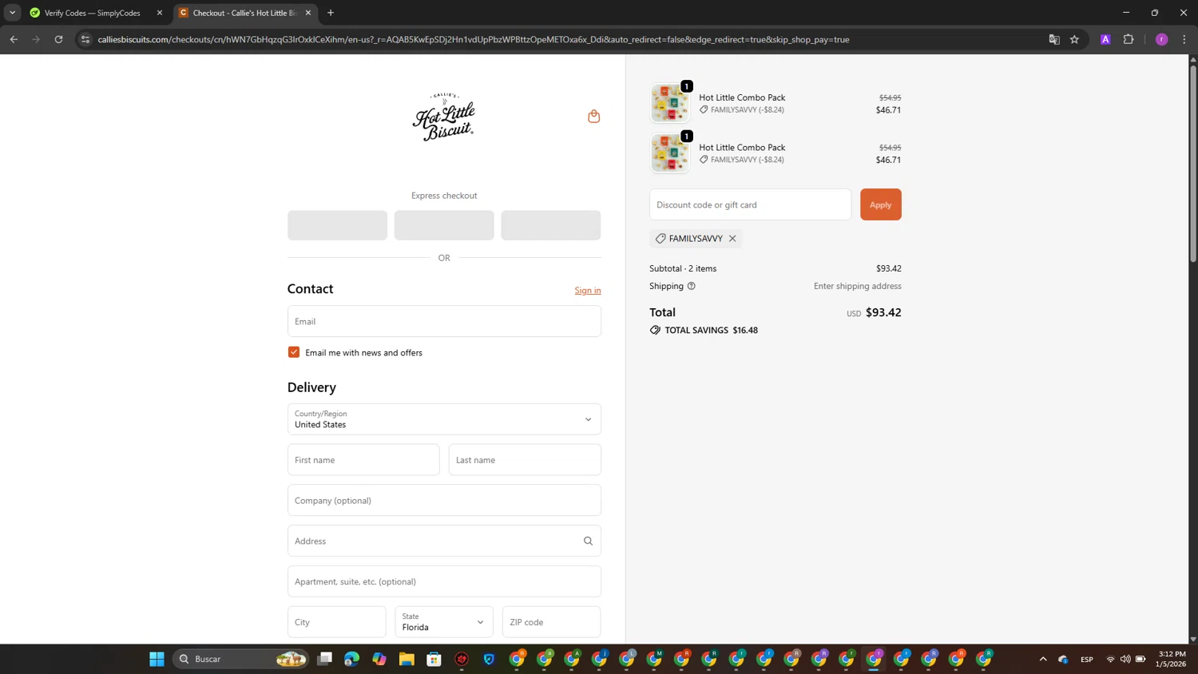Click the Apply discount button

point(881,204)
